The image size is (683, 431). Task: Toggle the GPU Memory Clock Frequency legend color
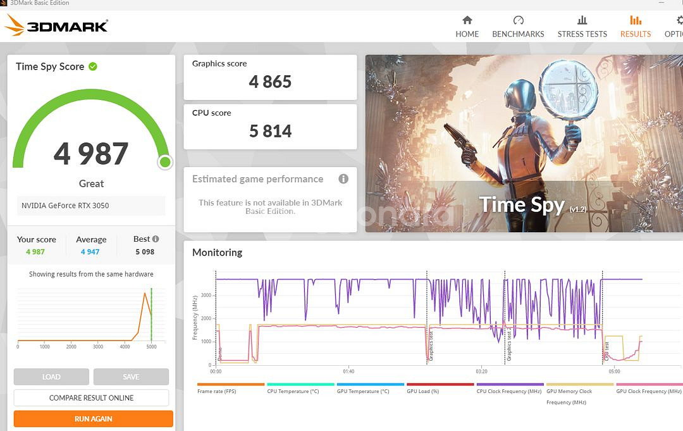click(580, 384)
